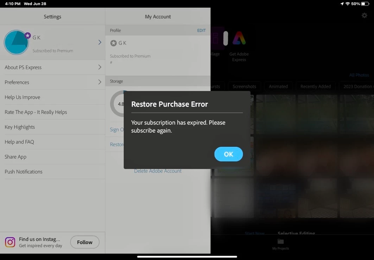Open Key Highlights

tap(52, 127)
